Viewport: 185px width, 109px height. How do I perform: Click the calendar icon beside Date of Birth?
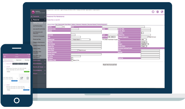coord(78,50)
